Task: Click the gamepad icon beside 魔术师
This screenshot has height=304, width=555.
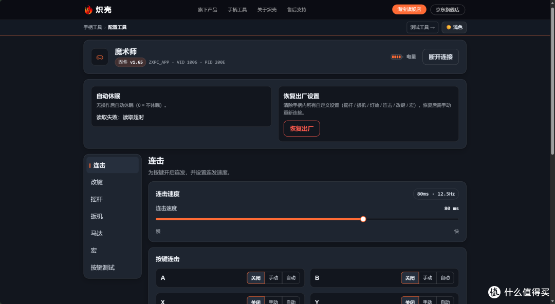Action: 100,57
